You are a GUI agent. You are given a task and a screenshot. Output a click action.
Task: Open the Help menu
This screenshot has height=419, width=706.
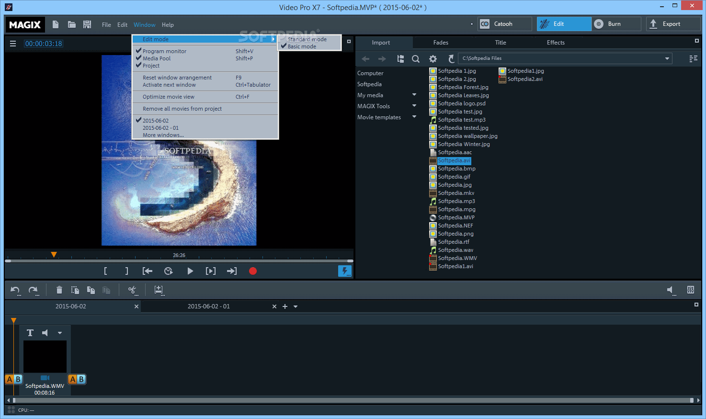coord(168,25)
